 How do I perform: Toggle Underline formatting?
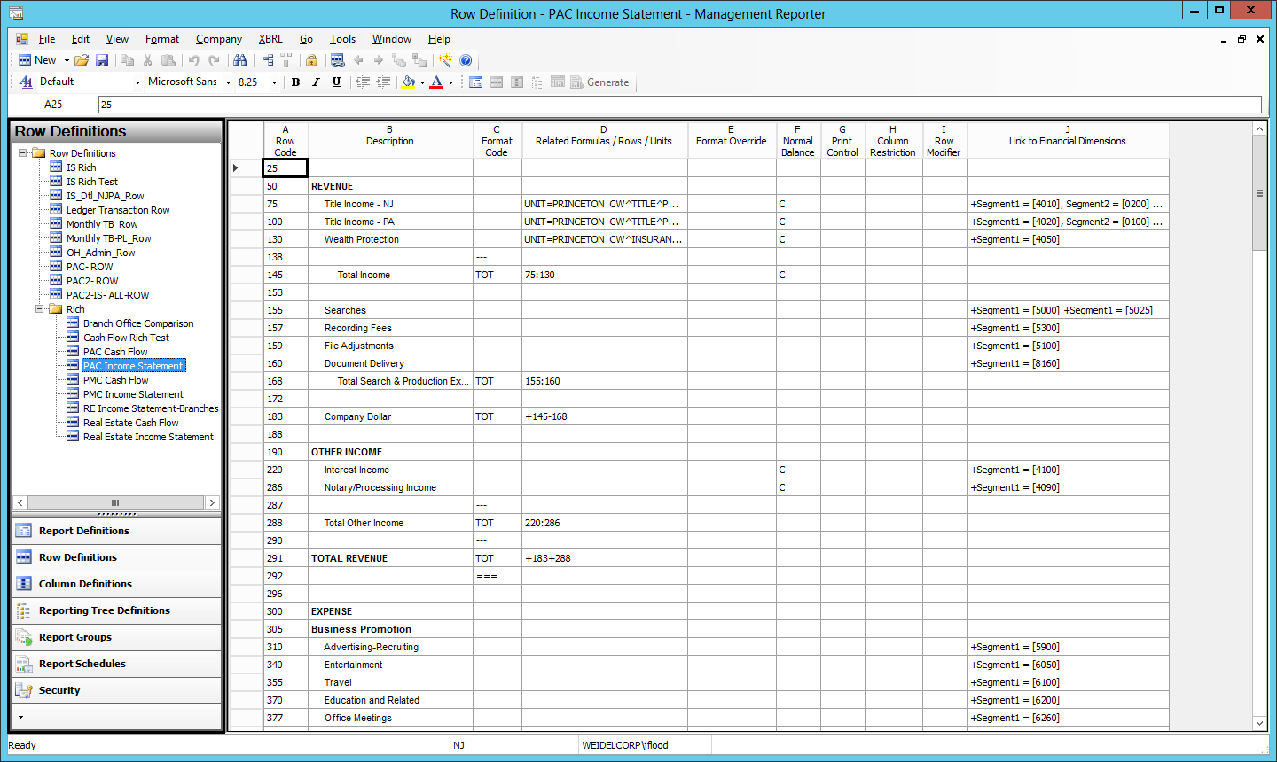click(x=336, y=82)
